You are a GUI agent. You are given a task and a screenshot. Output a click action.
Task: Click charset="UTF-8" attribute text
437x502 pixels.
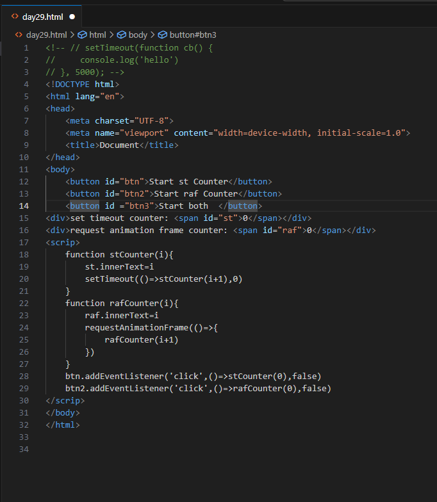(x=132, y=120)
